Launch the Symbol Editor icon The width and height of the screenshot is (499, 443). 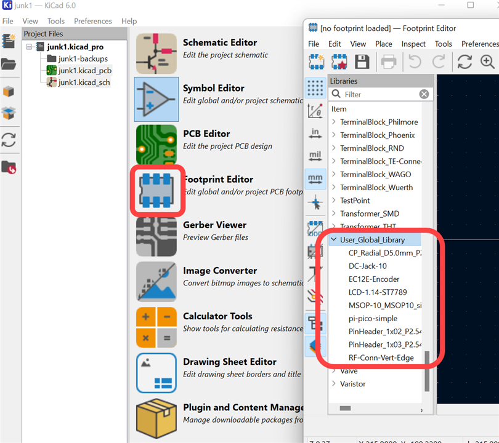[156, 99]
